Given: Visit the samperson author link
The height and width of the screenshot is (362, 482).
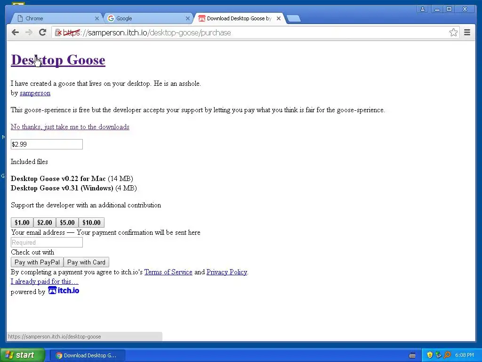Looking at the screenshot, I should tap(35, 93).
